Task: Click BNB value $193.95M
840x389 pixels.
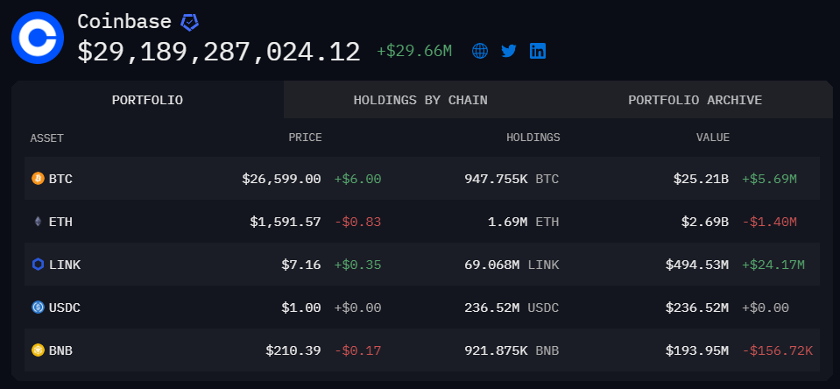Action: pyautogui.click(x=697, y=350)
